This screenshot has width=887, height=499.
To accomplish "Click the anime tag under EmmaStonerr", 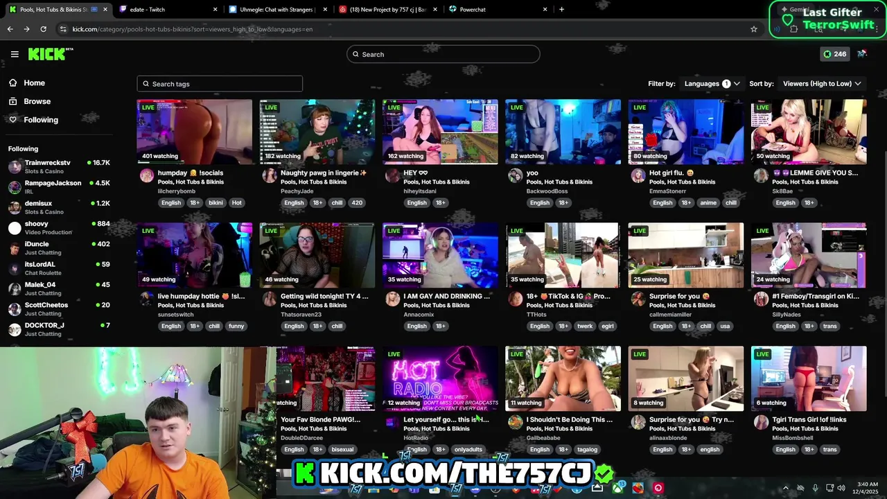I will [x=708, y=203].
